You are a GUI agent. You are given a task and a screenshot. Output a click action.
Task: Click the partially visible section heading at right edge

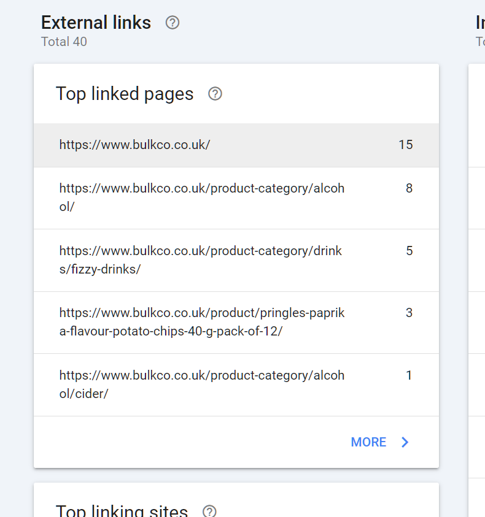[x=479, y=23]
